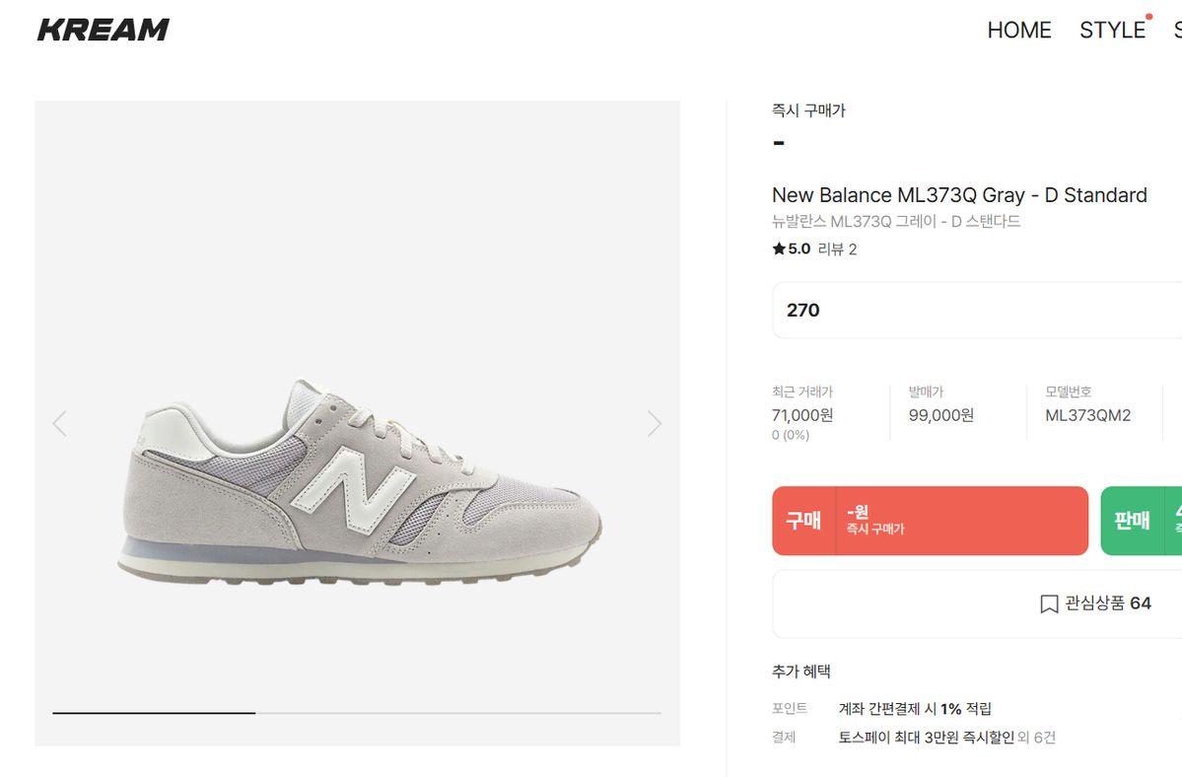The image size is (1182, 777).
Task: Go to previous product image arrow
Action: coord(59,424)
